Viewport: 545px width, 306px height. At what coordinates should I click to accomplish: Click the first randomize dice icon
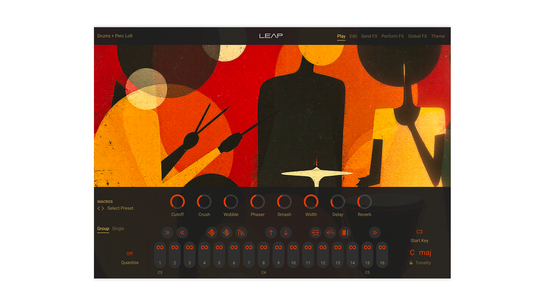[x=212, y=233]
